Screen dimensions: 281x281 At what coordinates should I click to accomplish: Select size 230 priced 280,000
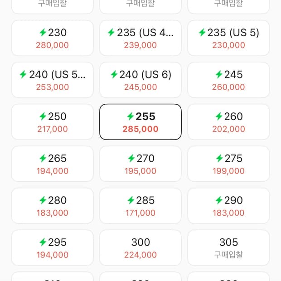point(52,38)
